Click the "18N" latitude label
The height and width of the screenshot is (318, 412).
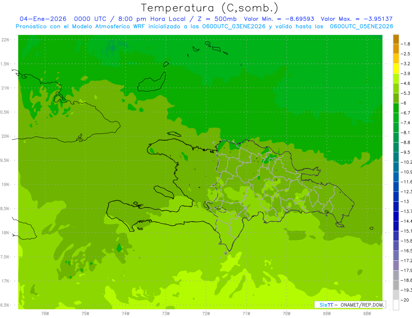point(5,233)
